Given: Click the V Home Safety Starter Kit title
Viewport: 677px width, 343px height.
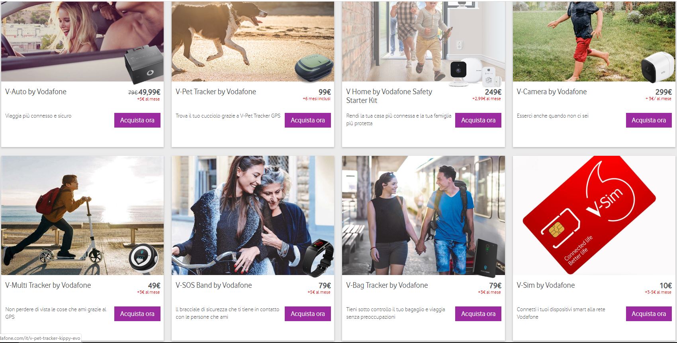Looking at the screenshot, I should (389, 96).
